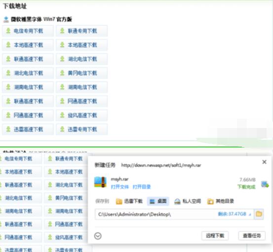
Task: Click the 7.66MB file size text
Action: point(247,180)
